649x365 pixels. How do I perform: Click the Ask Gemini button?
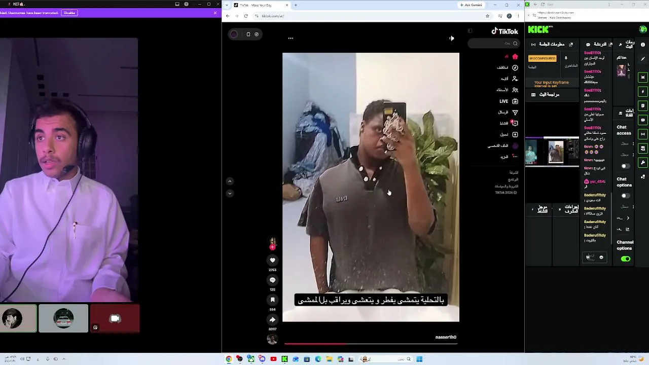[471, 5]
